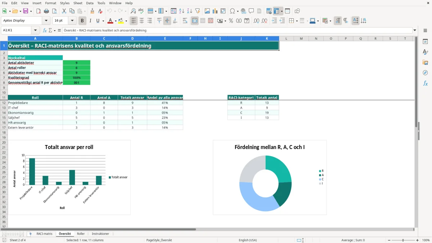The width and height of the screenshot is (432, 243).
Task: Expand the font name dropdown
Action: point(46,21)
